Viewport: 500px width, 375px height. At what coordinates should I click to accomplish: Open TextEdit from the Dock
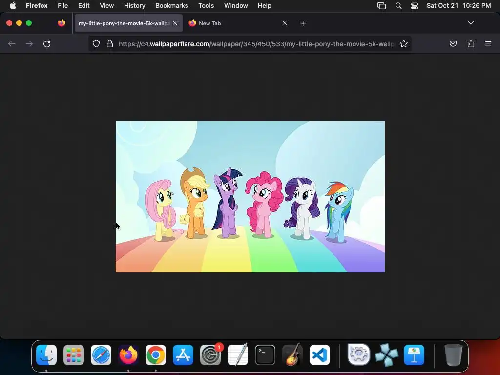point(238,355)
